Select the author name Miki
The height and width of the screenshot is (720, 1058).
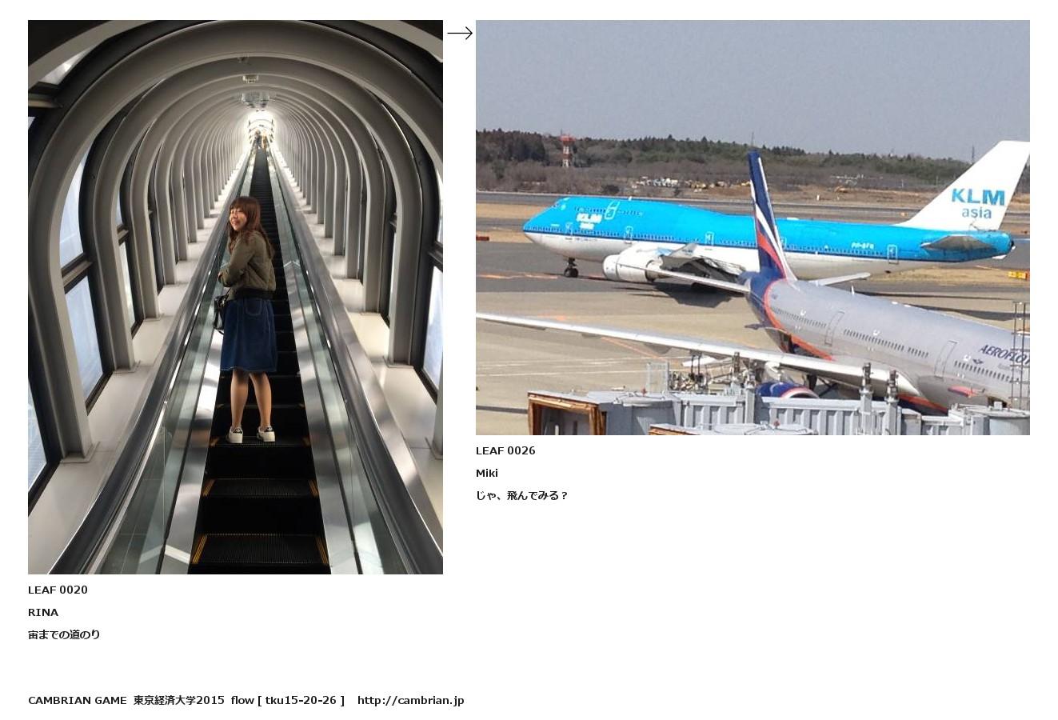coord(487,473)
